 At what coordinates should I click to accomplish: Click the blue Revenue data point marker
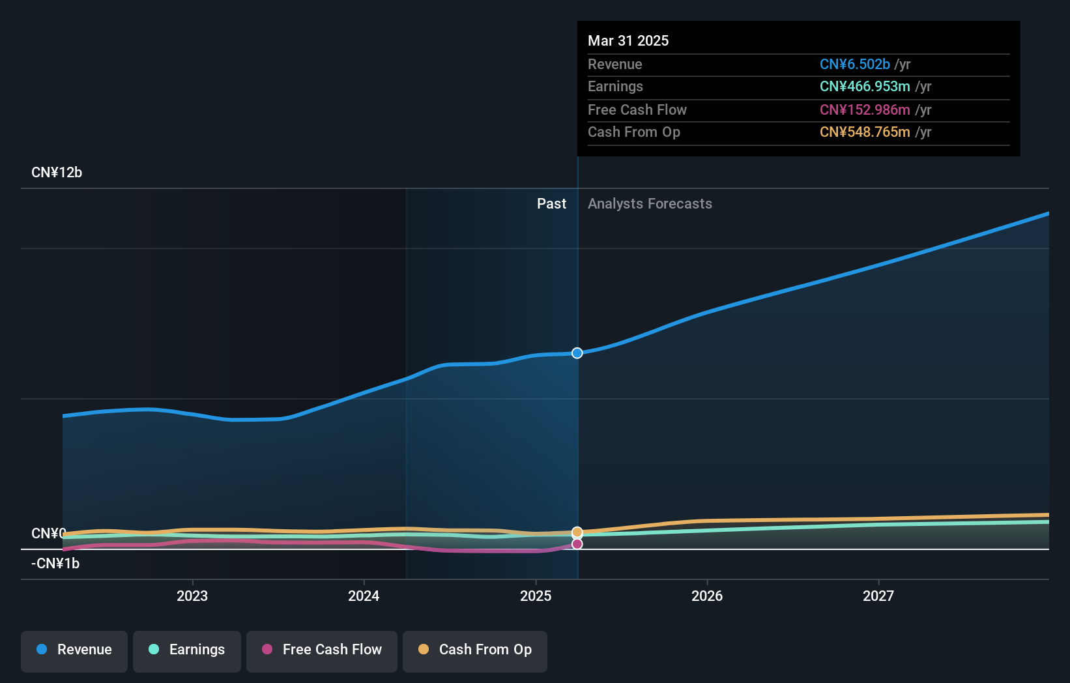point(577,353)
